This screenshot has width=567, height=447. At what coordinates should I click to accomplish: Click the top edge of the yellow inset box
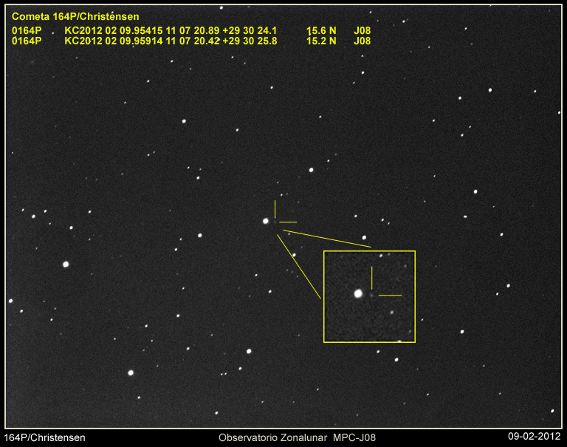click(369, 251)
